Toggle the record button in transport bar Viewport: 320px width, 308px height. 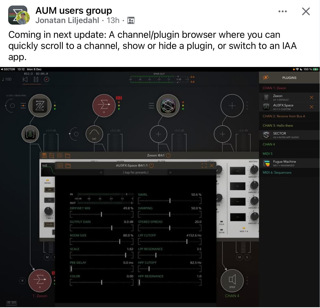click(47, 79)
